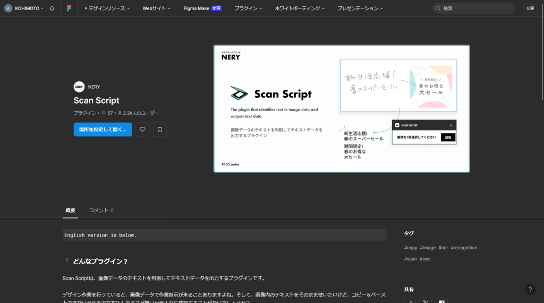Click the NERY publisher avatar
The width and height of the screenshot is (544, 303).
(x=79, y=87)
